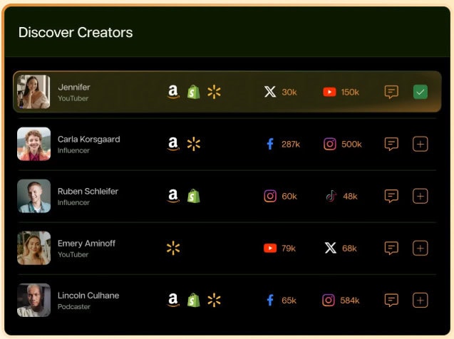Uncheck the green checkbox for Jennifer
The image size is (454, 339).
coord(421,92)
